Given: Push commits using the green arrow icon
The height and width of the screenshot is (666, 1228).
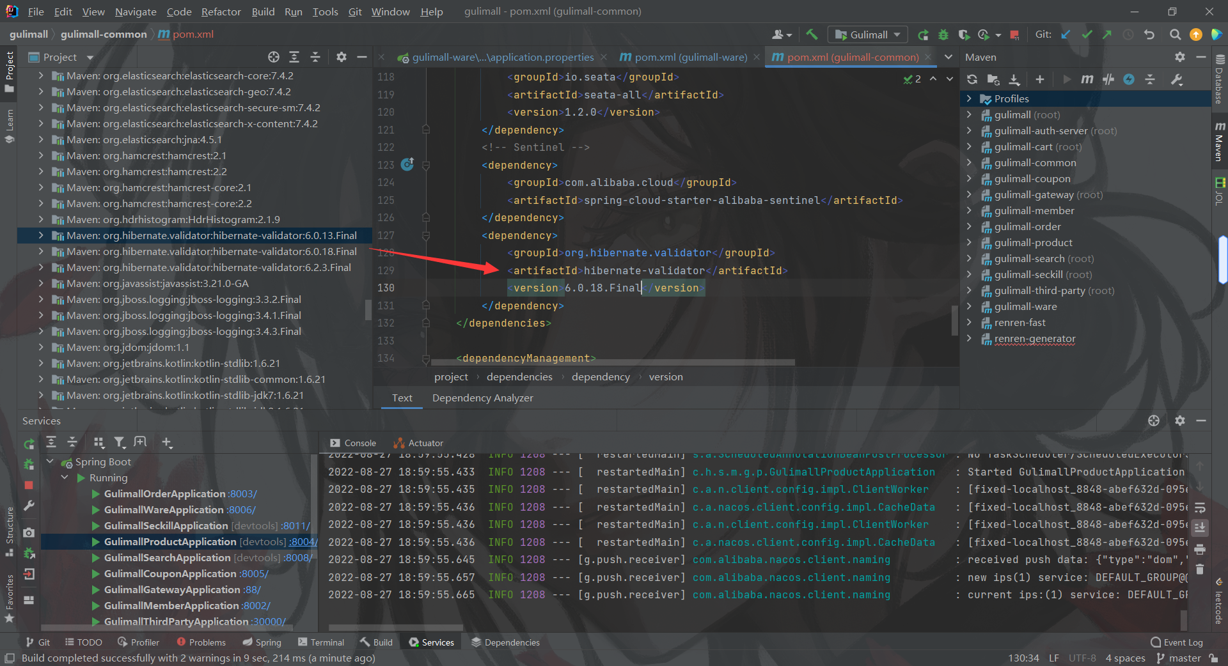Looking at the screenshot, I should [x=1107, y=35].
